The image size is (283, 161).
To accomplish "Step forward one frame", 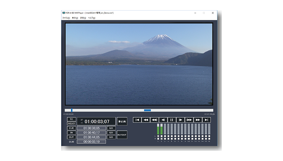I will tap(180, 120).
